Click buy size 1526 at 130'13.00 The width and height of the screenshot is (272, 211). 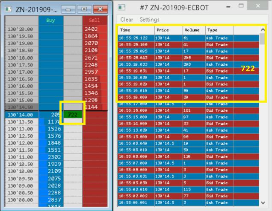click(x=51, y=129)
